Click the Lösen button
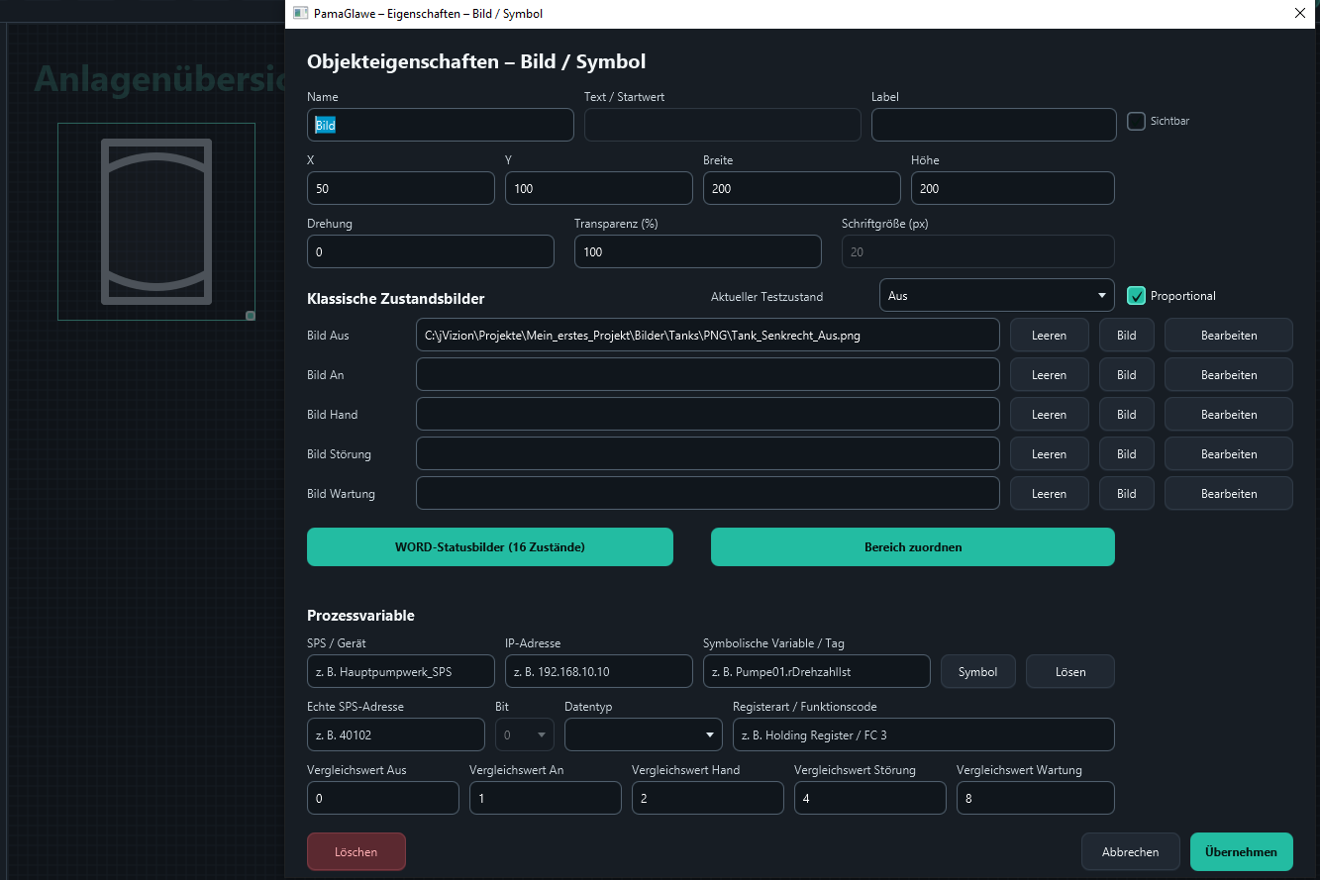The height and width of the screenshot is (880, 1320). pyautogui.click(x=1069, y=671)
